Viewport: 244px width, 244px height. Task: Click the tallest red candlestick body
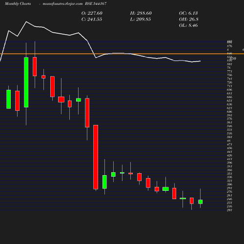96,157
